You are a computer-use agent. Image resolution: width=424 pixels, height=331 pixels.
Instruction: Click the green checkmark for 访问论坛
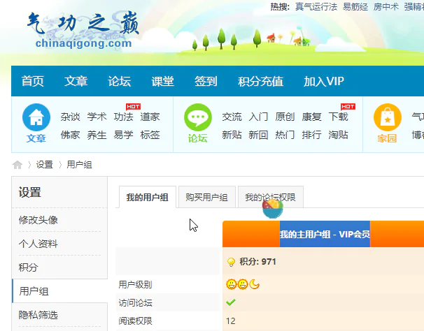pos(231,302)
